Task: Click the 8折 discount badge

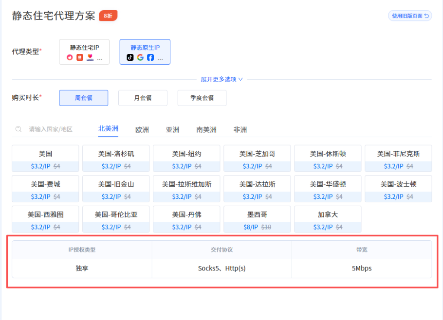Action: coord(108,16)
